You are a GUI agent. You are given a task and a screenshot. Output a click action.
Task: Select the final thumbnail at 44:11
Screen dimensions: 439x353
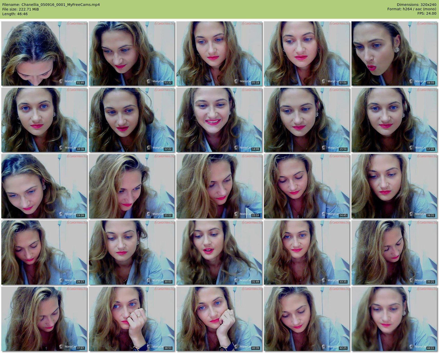[394, 319]
